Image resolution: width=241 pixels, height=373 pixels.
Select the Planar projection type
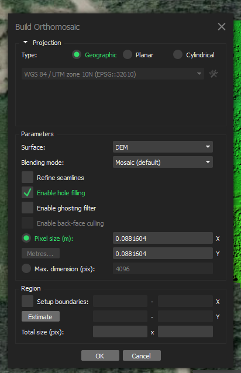coord(128,55)
